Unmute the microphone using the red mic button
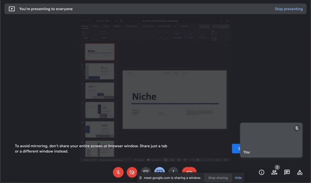The image size is (311, 183). (118, 172)
